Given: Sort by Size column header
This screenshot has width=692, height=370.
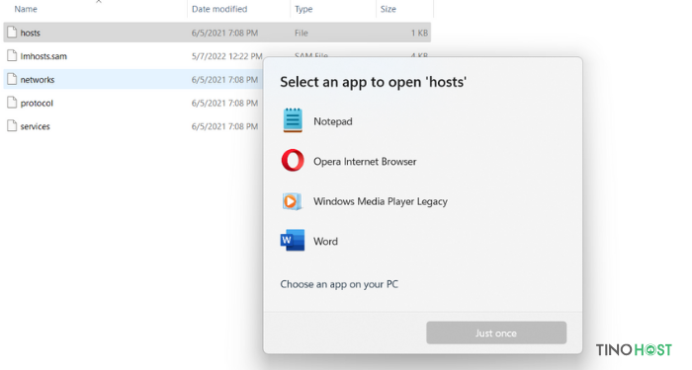Looking at the screenshot, I should (x=388, y=9).
